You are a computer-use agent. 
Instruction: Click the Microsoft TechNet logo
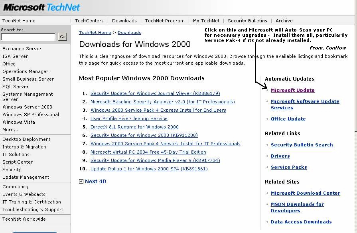41,7
